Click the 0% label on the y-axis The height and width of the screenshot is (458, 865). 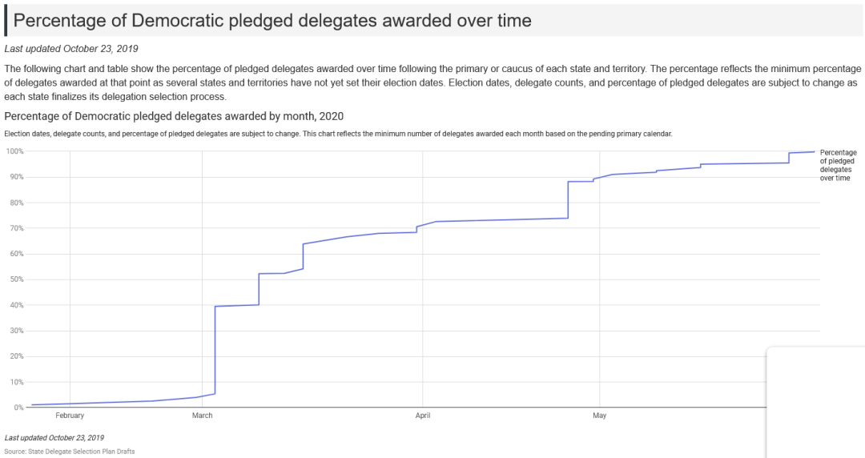[18, 408]
